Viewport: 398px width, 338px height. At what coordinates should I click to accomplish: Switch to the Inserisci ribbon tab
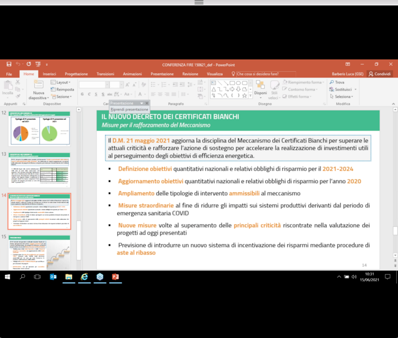49,74
